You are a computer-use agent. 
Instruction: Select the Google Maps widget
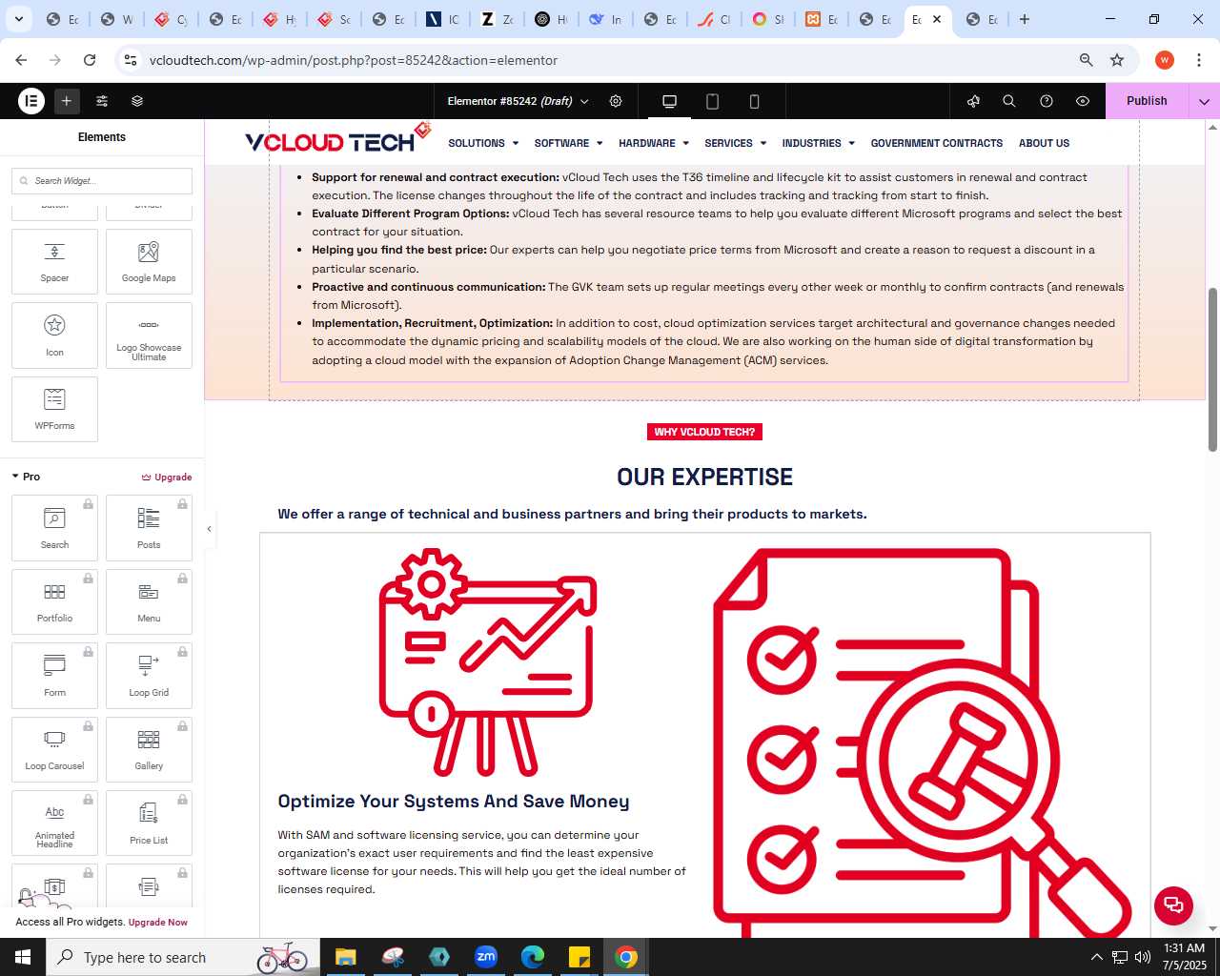pyautogui.click(x=149, y=261)
